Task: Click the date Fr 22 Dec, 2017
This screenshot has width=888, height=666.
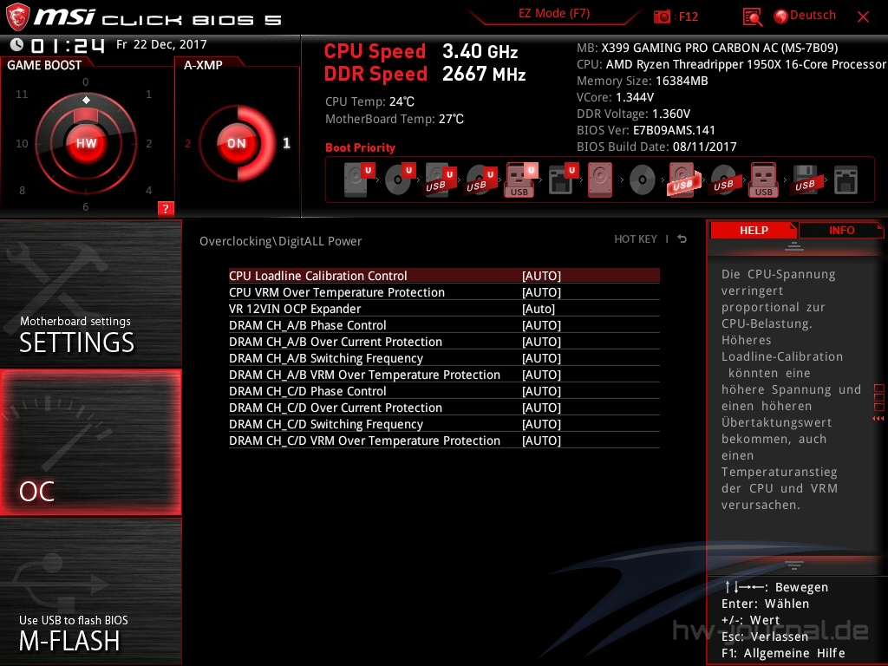Action: tap(161, 44)
